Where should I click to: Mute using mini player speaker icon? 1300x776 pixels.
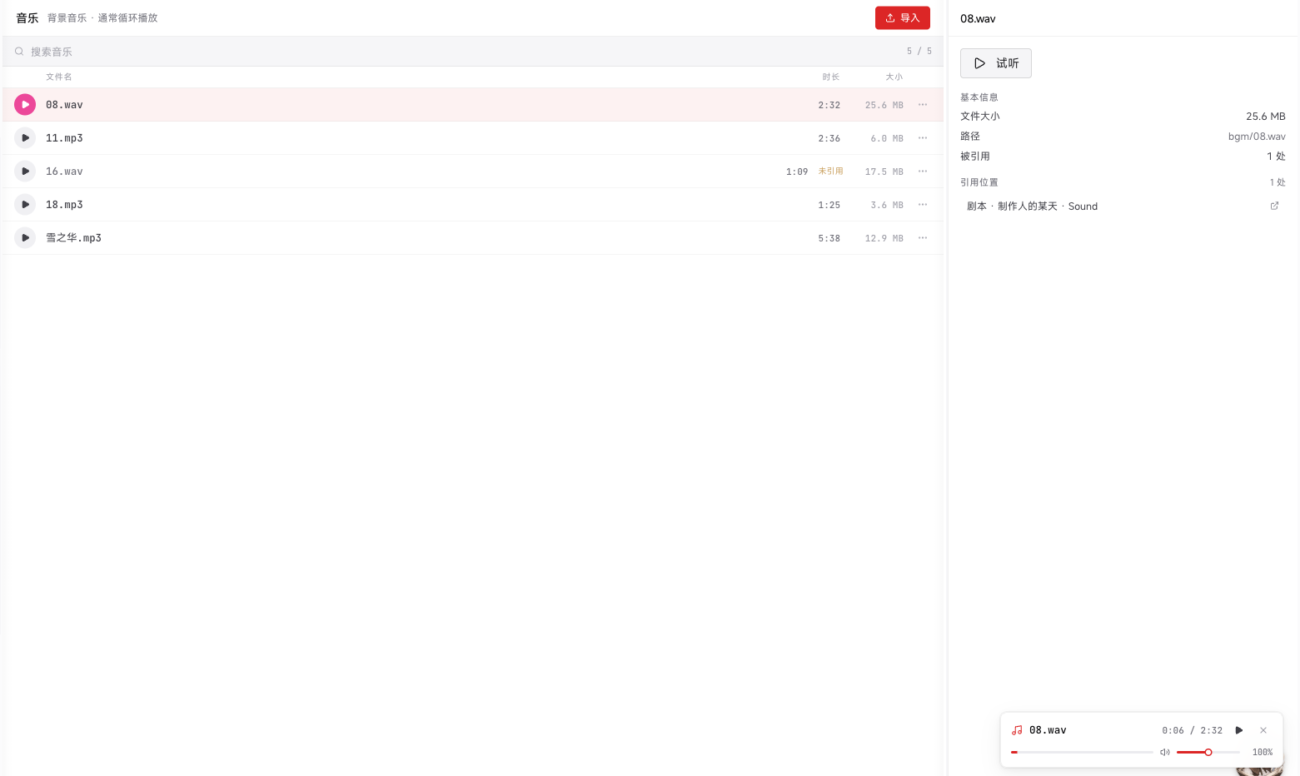(1165, 752)
